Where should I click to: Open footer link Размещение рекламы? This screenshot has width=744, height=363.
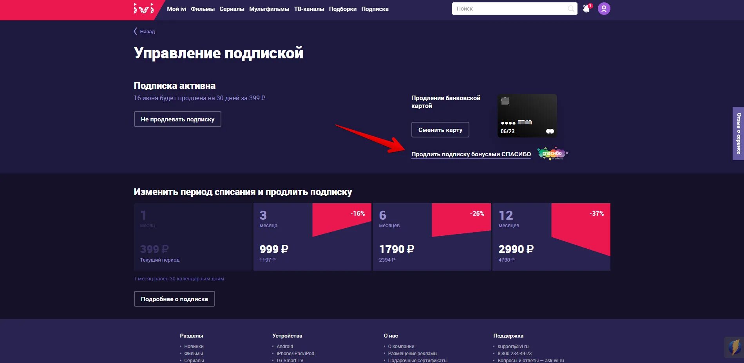click(413, 354)
